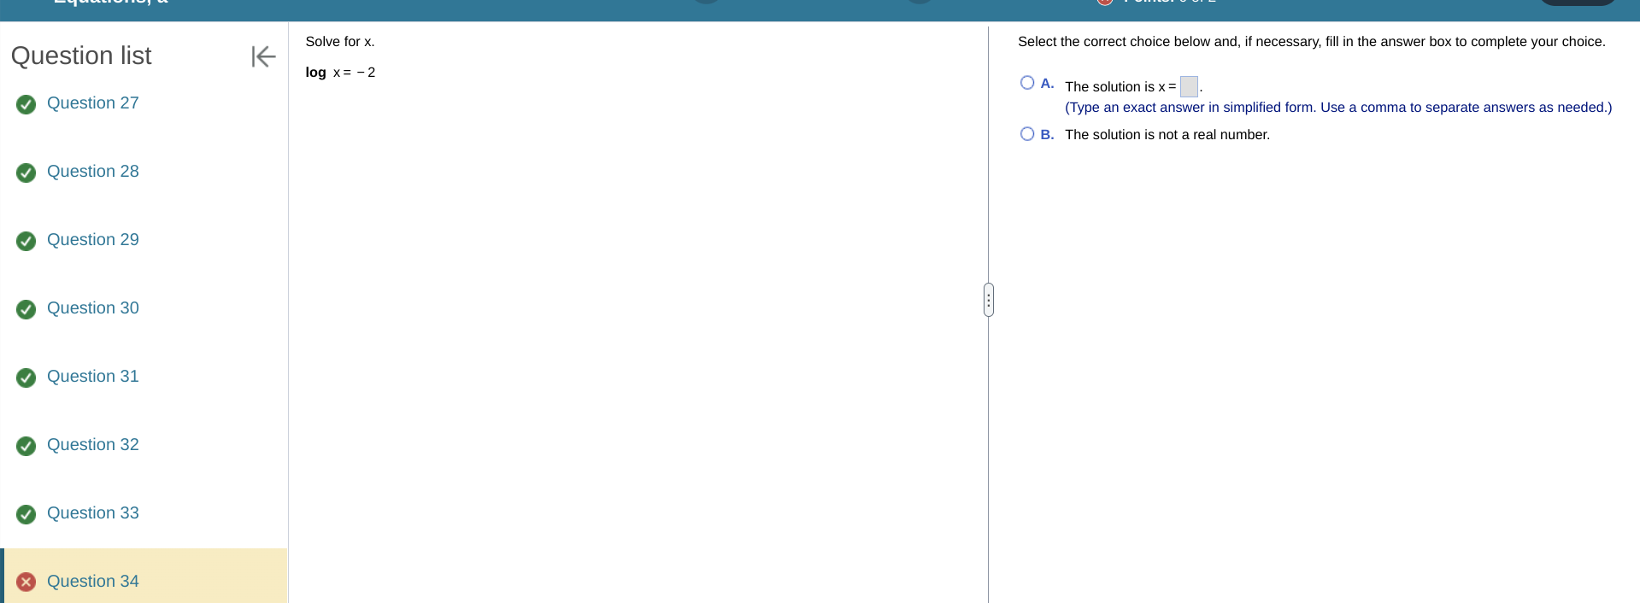This screenshot has height=603, width=1640.
Task: Click the green check icon beside Question 29
Action: coord(26,241)
